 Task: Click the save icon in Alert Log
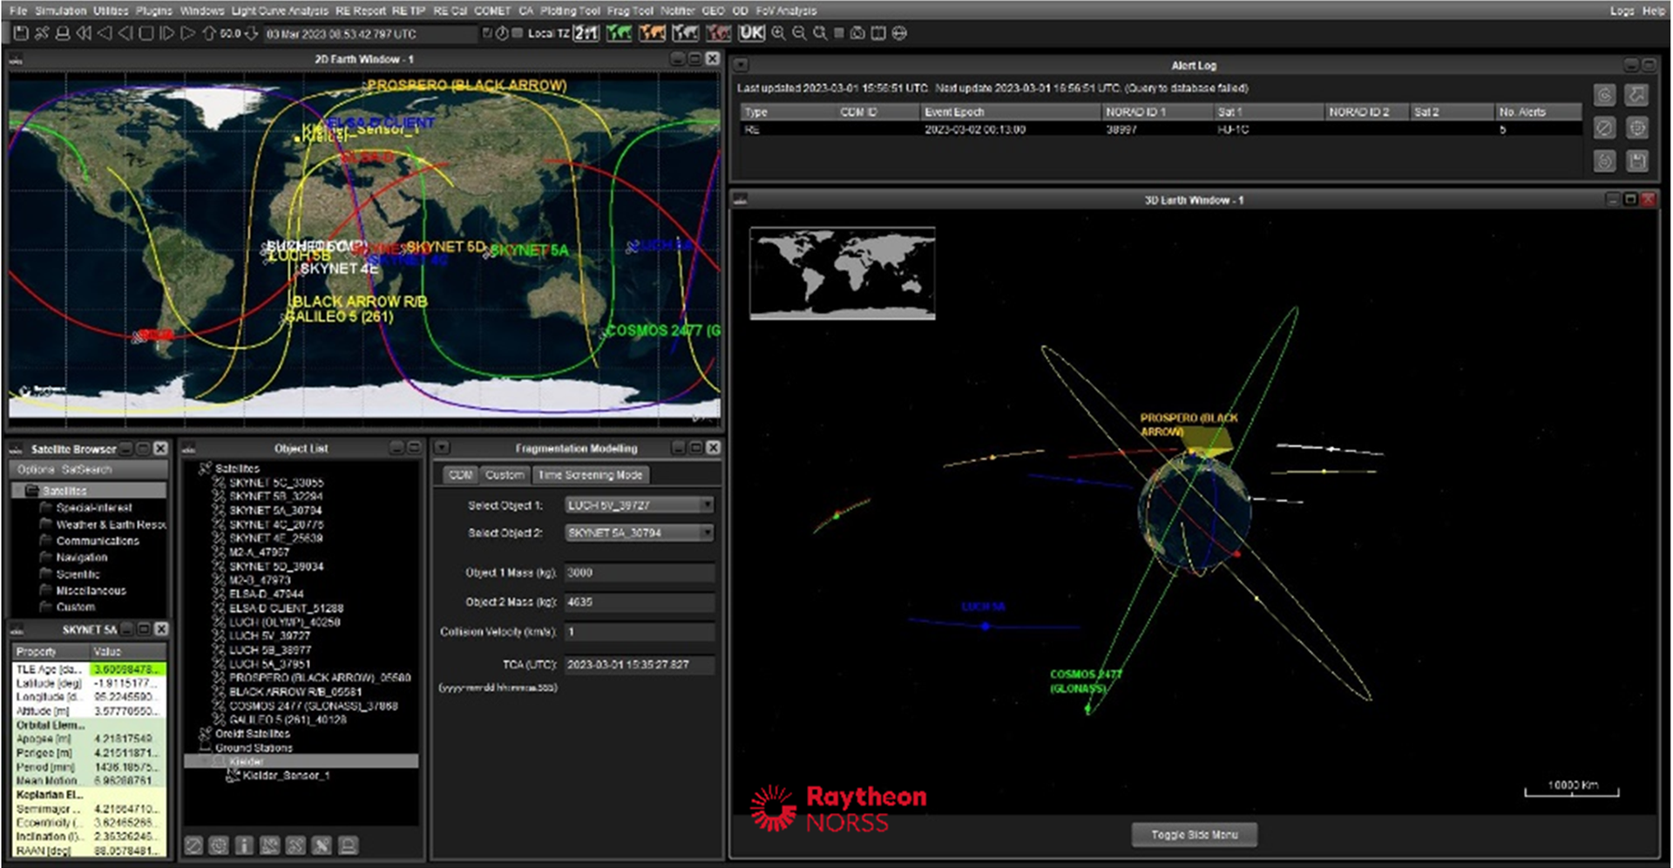(x=1637, y=160)
